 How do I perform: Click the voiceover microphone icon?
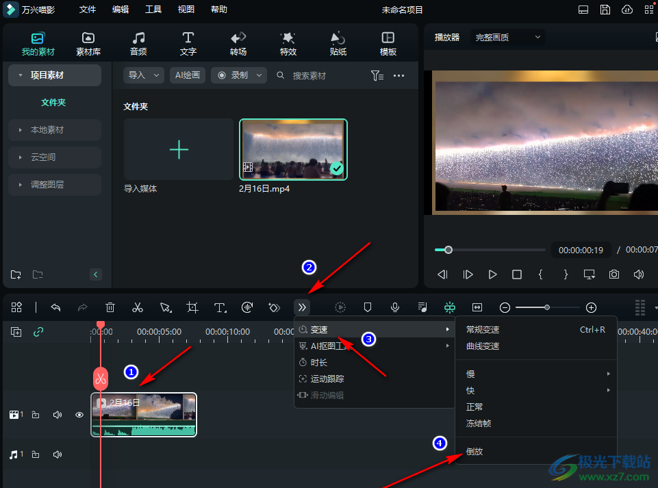click(395, 308)
